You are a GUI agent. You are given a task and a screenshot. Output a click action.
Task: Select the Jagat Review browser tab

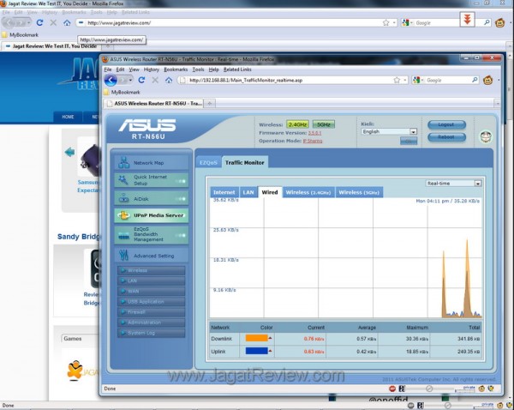[x=51, y=46]
